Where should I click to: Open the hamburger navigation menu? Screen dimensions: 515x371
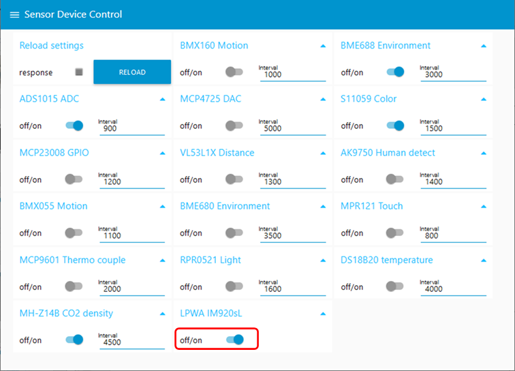(x=14, y=14)
